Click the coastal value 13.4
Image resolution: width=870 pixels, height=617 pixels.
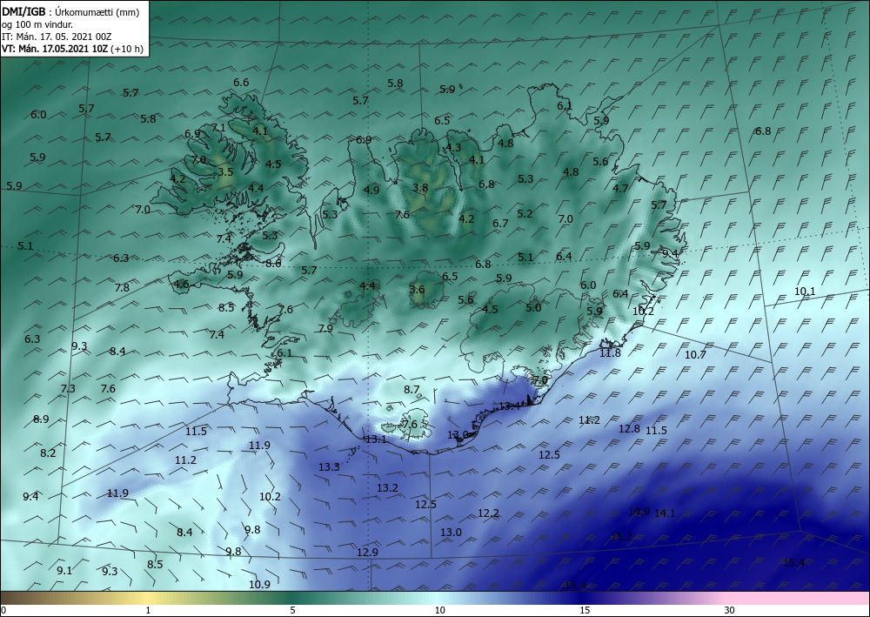[x=509, y=406]
